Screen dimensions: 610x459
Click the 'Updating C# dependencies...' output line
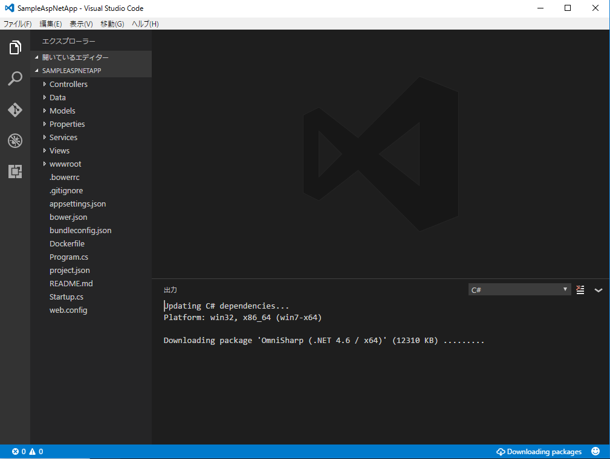coord(227,306)
